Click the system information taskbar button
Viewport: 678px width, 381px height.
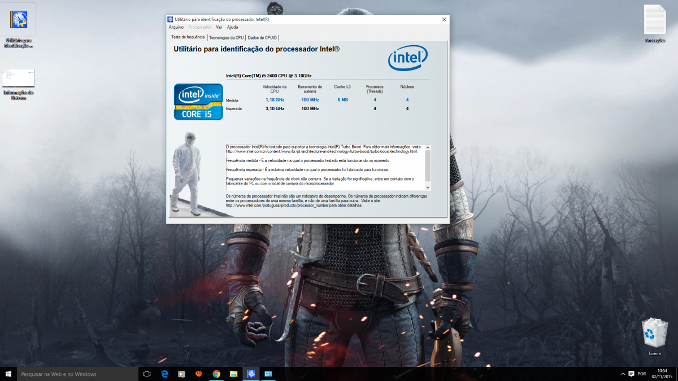point(268,374)
